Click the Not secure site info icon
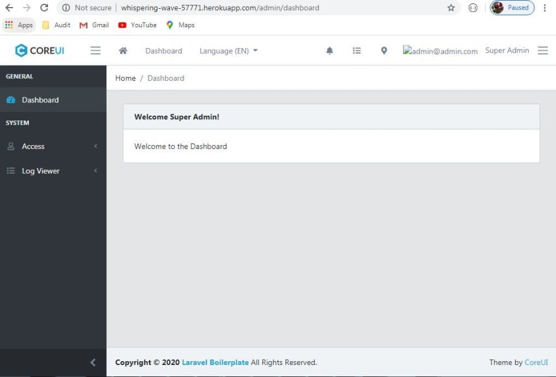 click(x=66, y=8)
